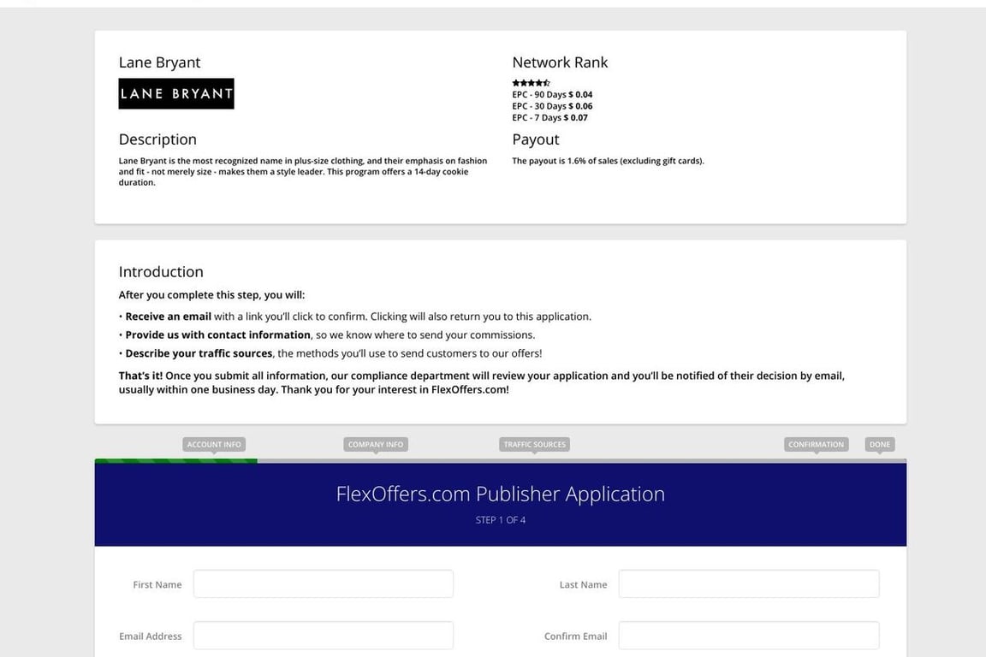Select the Done step tab
Screen dimensions: 986x657
(x=880, y=445)
